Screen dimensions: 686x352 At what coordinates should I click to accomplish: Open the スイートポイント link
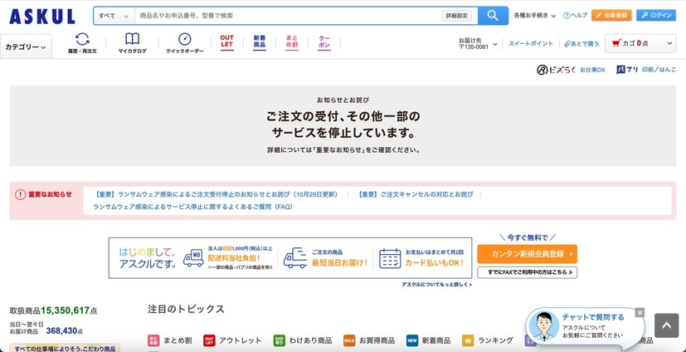click(x=531, y=43)
